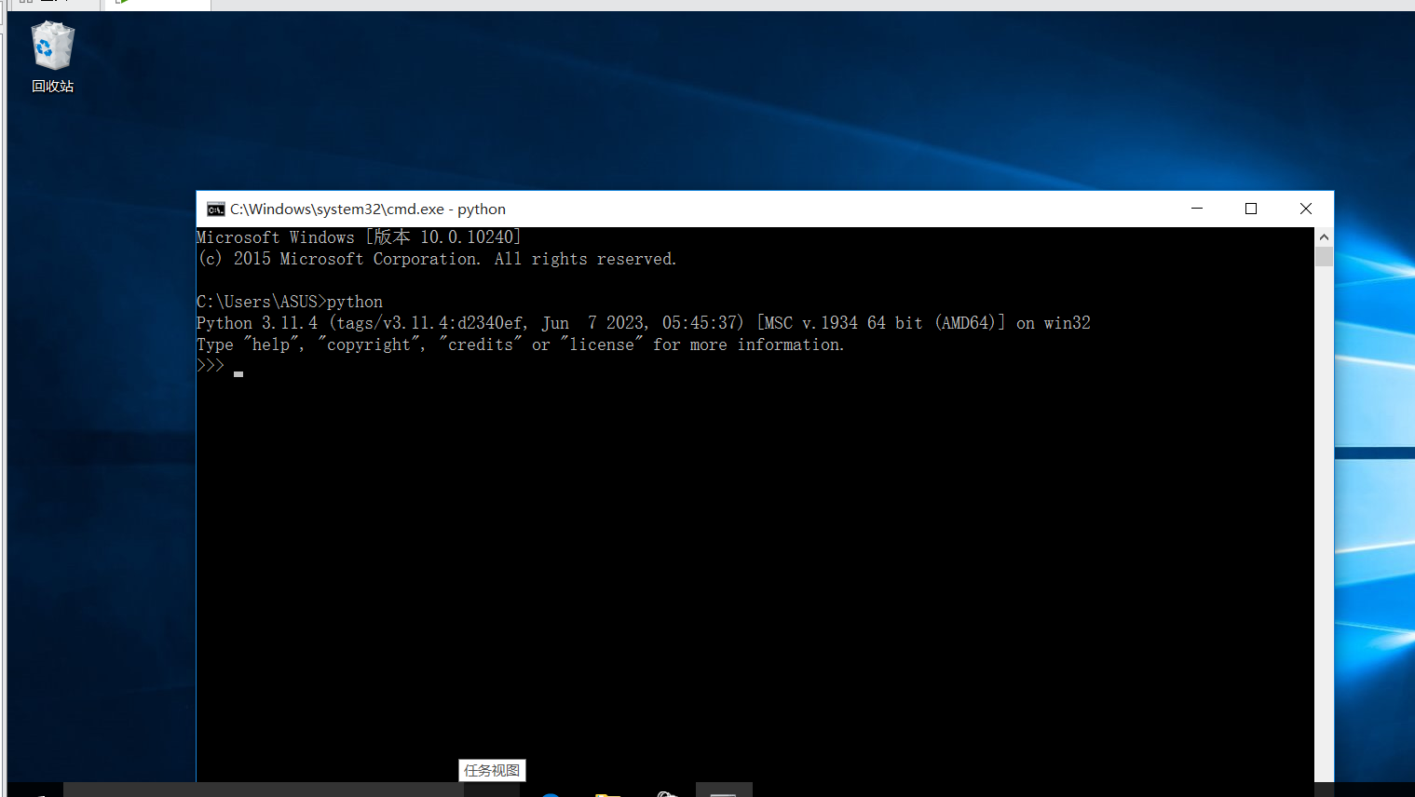The image size is (1415, 797).
Task: Close the cmd.exe python window
Action: pyautogui.click(x=1306, y=209)
